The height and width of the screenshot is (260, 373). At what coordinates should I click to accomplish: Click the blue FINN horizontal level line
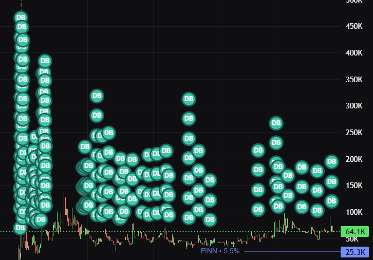(x=292, y=251)
